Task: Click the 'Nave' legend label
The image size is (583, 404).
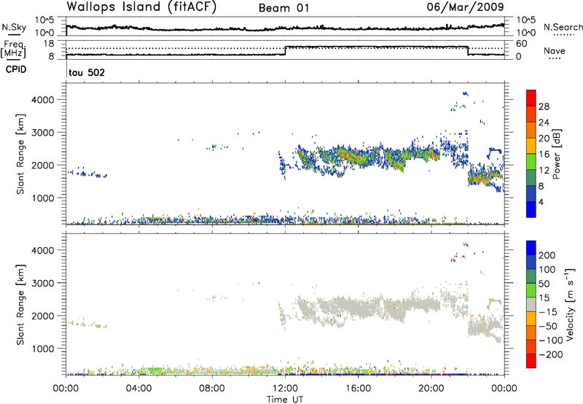Action: coord(554,50)
